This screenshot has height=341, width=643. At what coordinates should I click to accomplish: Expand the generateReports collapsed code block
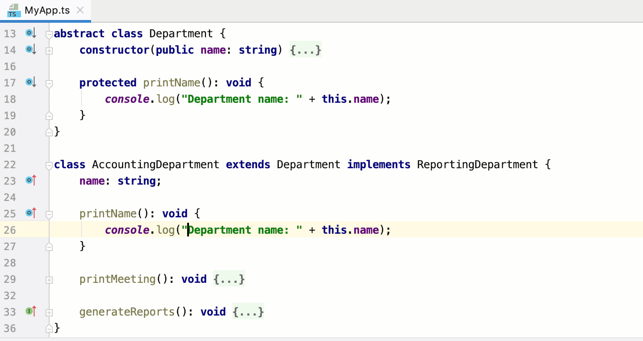[248, 311]
